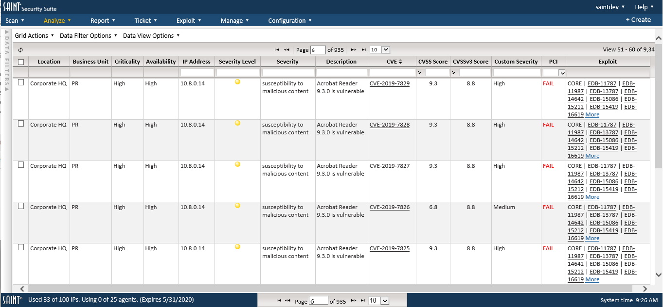Go to first page in footer pager

(x=279, y=301)
